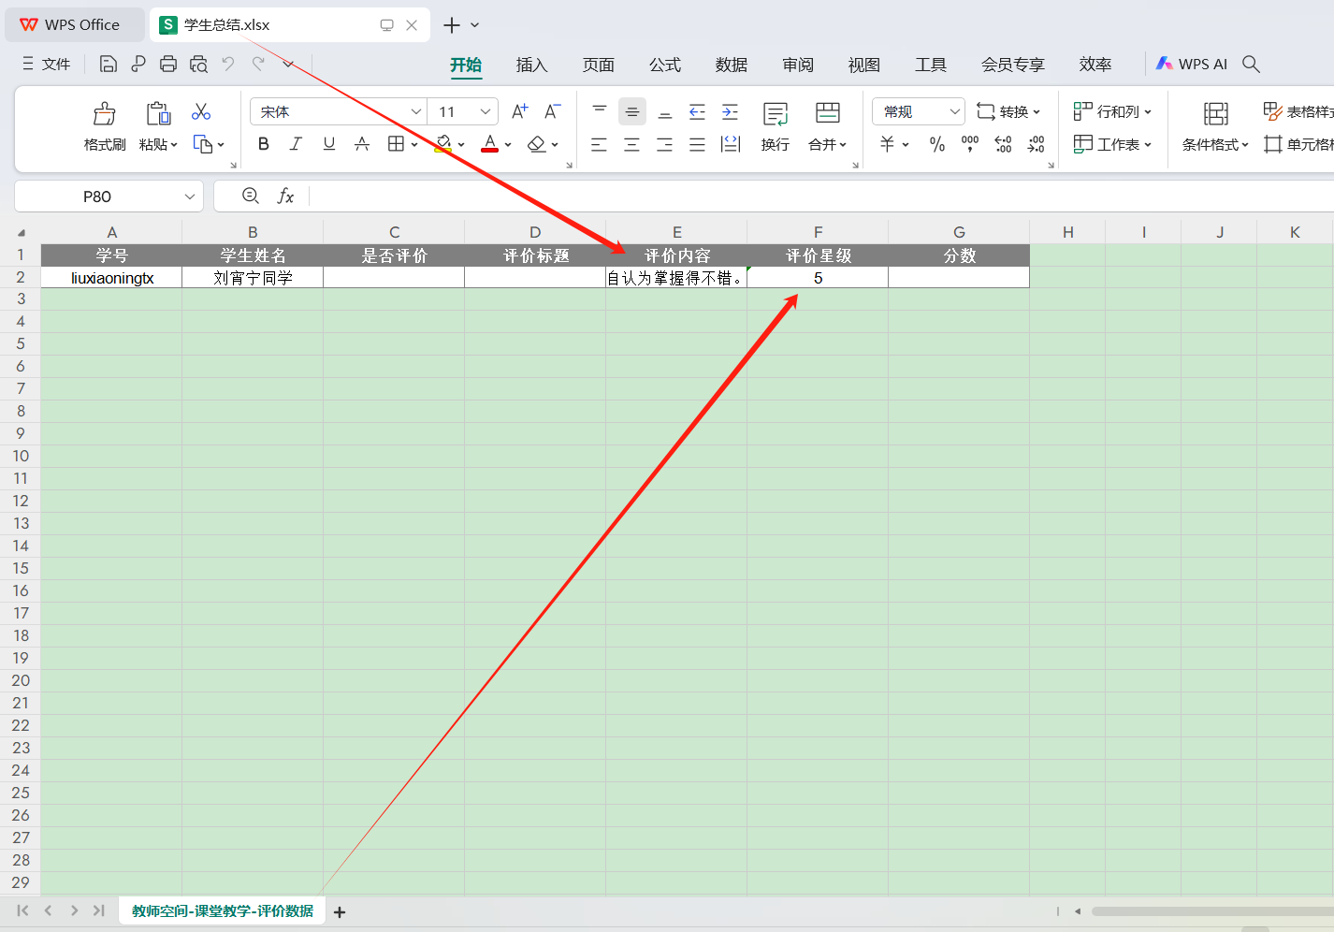Click the Wrap Text (换行) icon
Image resolution: width=1334 pixels, height=932 pixels.
(x=775, y=114)
